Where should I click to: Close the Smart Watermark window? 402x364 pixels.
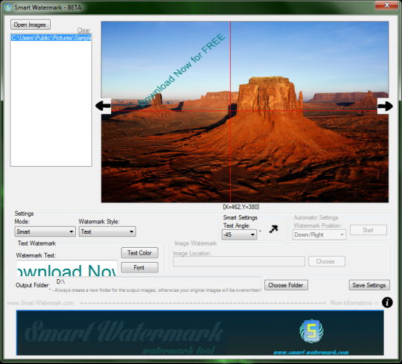387,5
